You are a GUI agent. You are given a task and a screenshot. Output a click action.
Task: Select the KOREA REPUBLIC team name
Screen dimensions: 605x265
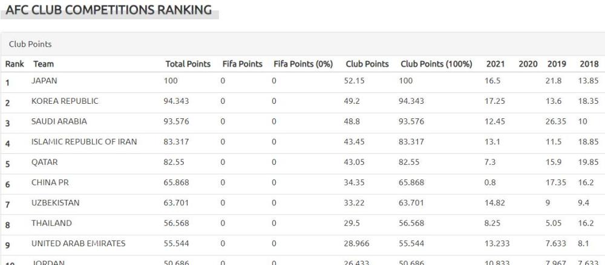(65, 101)
